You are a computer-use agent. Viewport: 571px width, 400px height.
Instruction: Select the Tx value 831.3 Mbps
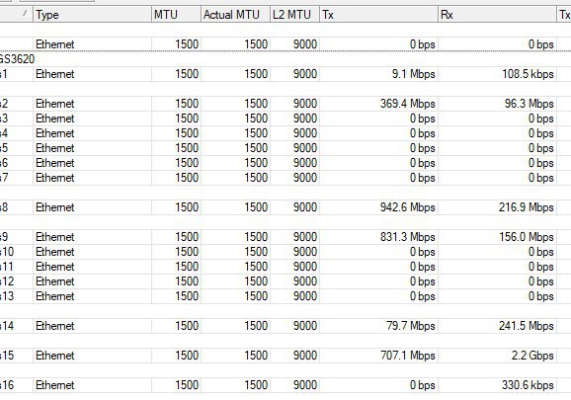(x=407, y=237)
